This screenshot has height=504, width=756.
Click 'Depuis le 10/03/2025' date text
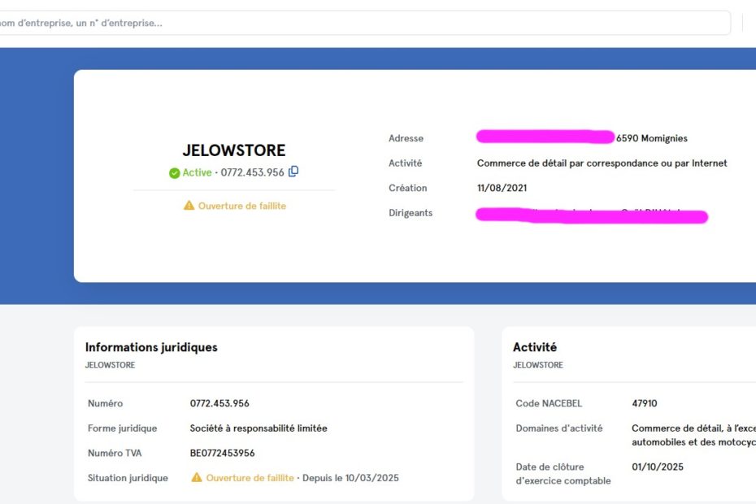point(350,478)
